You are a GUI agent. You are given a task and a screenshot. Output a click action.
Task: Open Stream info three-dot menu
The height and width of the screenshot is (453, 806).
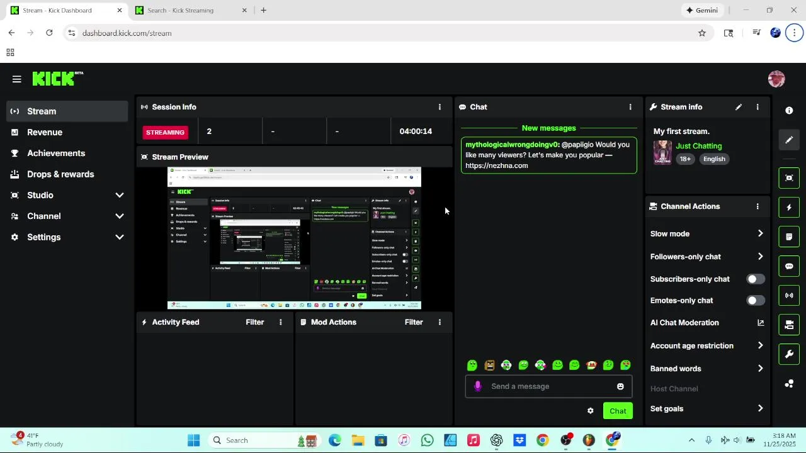pyautogui.click(x=758, y=107)
